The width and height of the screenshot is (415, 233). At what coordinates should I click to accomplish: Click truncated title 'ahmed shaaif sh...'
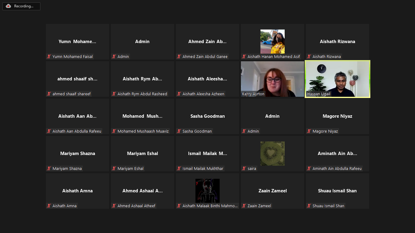coord(77,79)
